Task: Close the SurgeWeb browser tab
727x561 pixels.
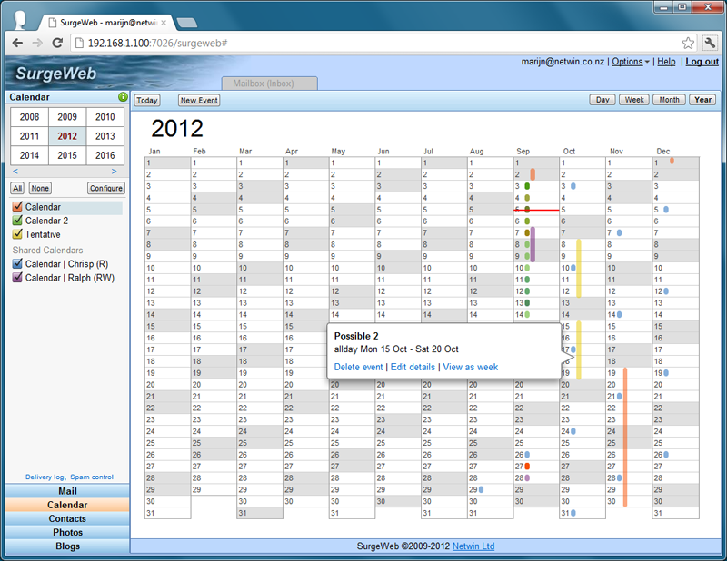Action: (x=163, y=21)
